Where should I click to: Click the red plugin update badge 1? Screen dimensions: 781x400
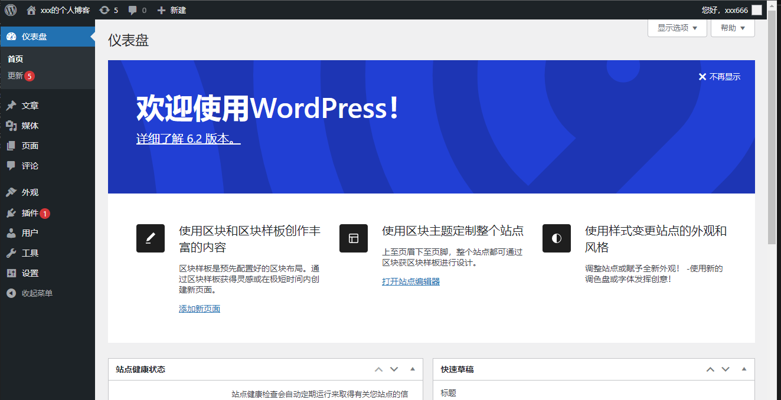[x=45, y=214]
